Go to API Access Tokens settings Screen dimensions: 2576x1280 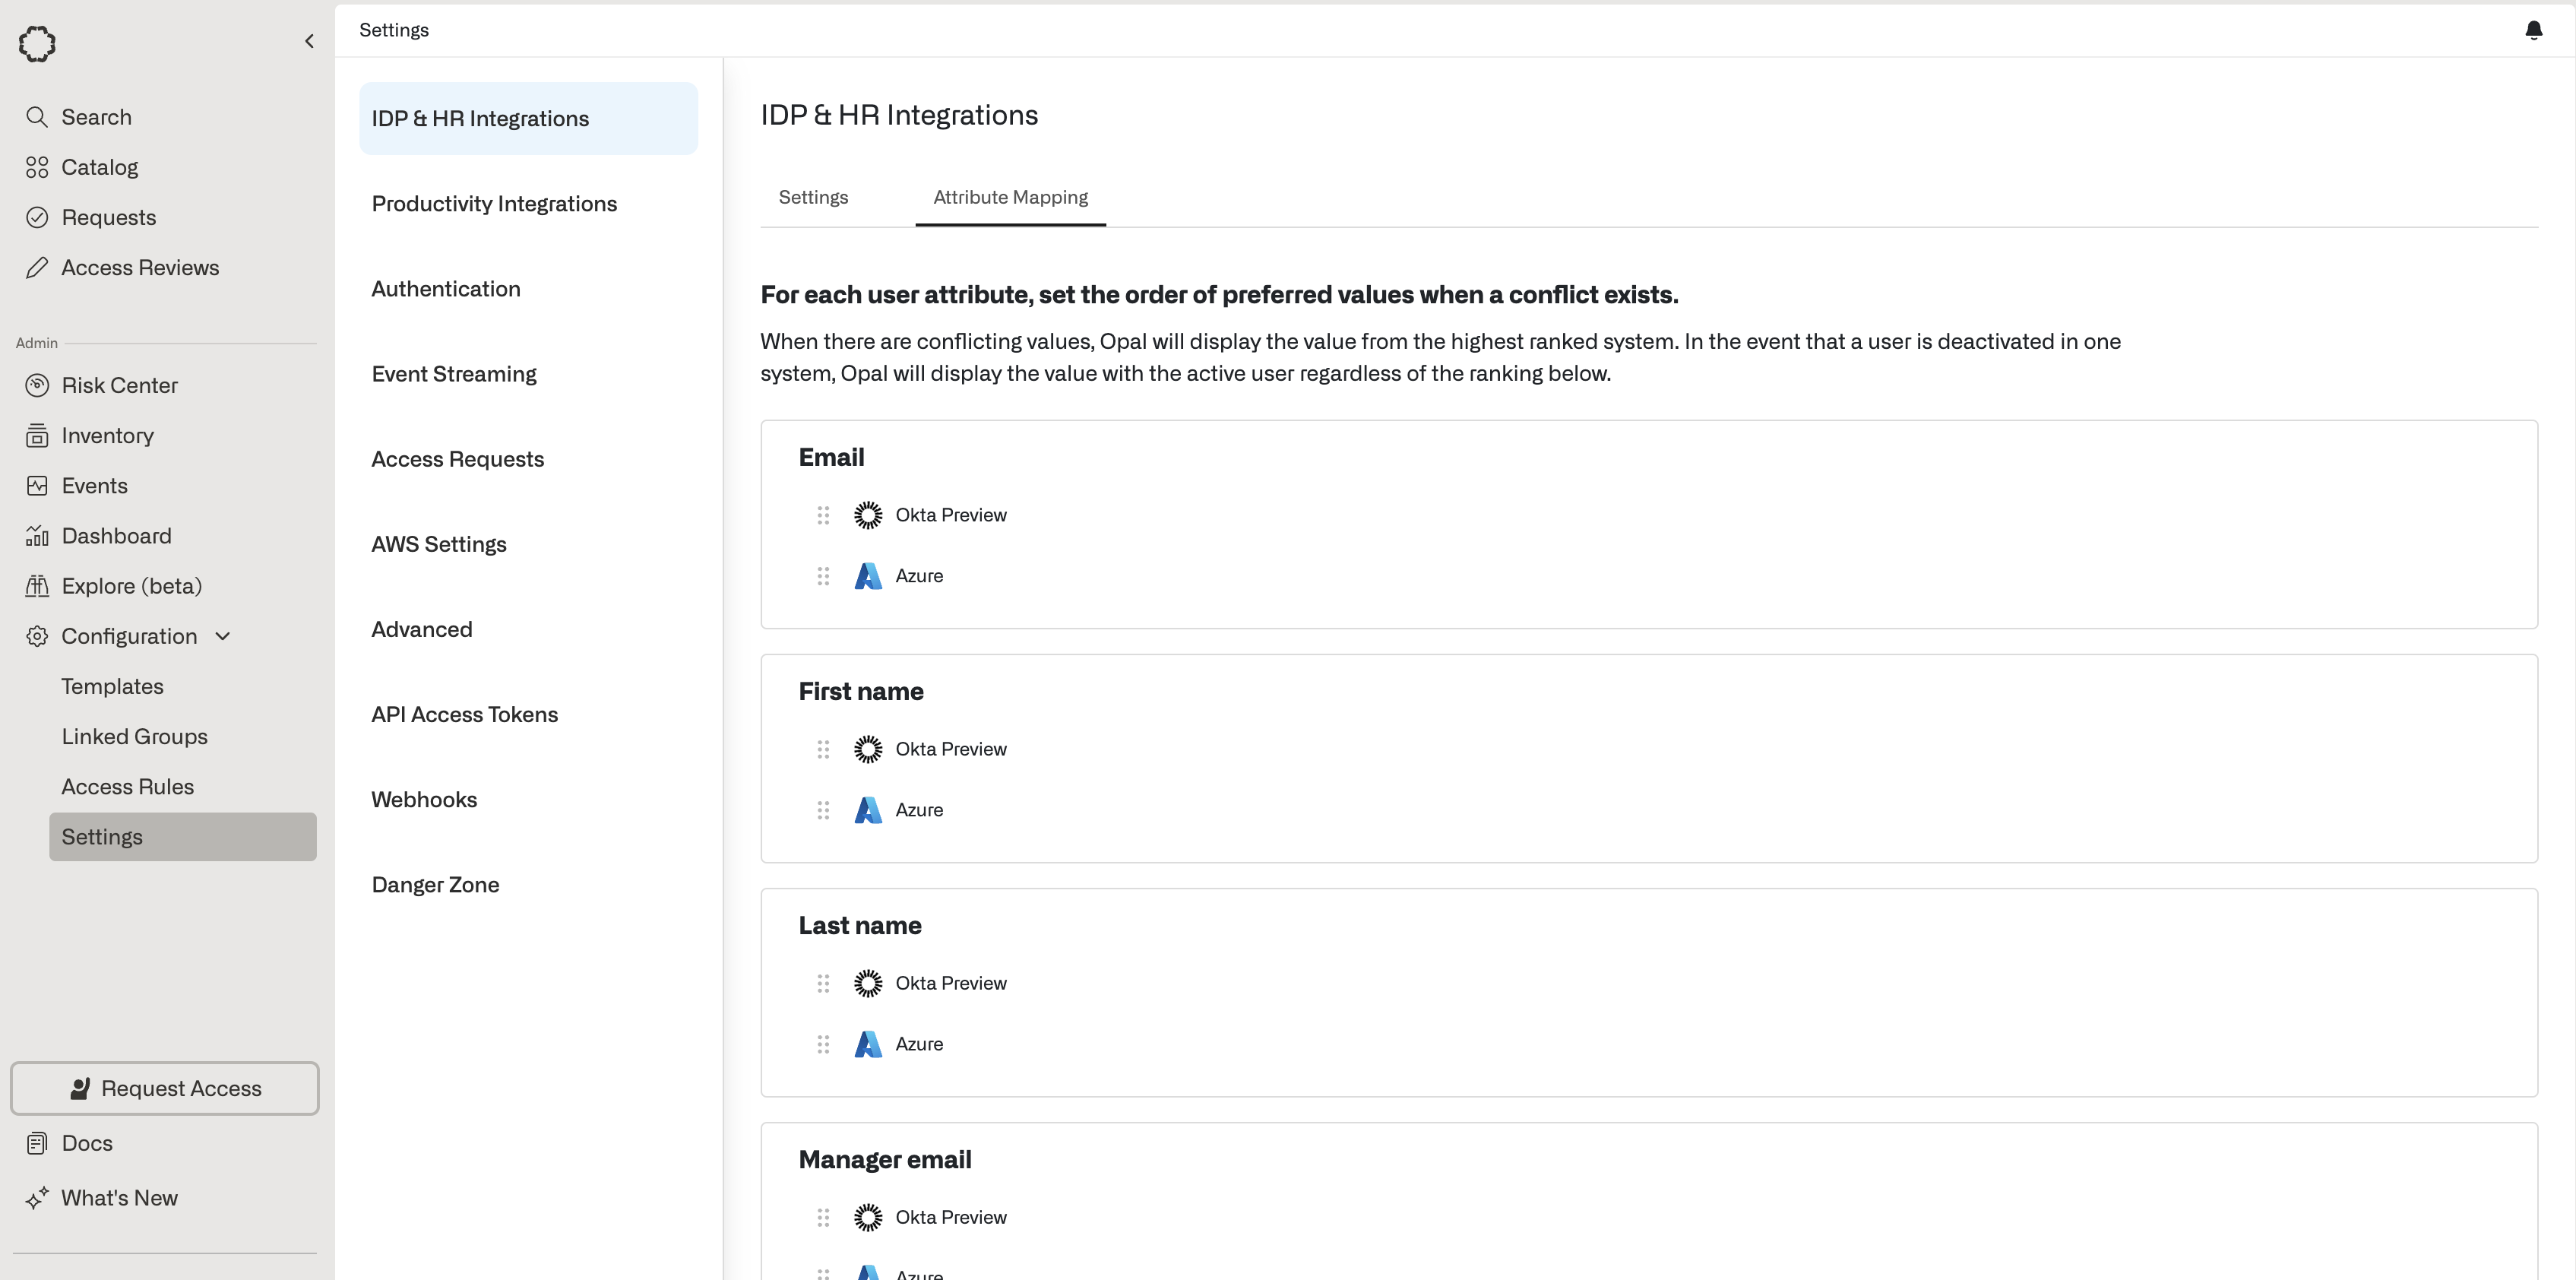[464, 714]
